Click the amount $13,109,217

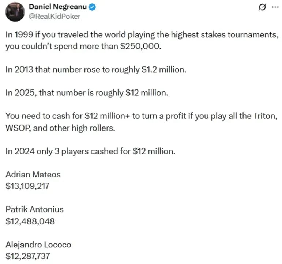click(x=27, y=186)
